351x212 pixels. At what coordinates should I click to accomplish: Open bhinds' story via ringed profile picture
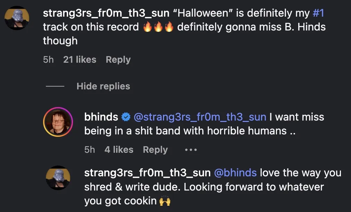click(58, 122)
